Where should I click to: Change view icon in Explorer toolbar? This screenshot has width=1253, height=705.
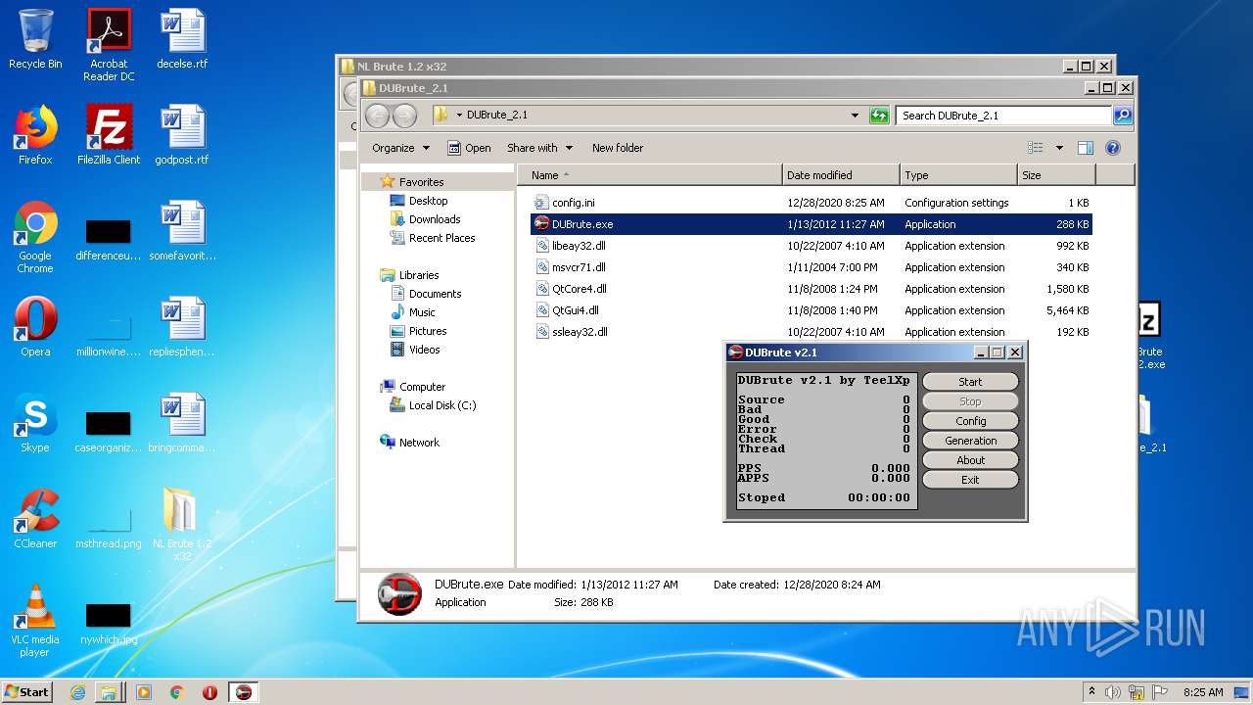pos(1036,148)
